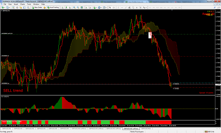The width and height of the screenshot is (221, 133).
Task: Switch to the M5 timeframe
Action: coord(153,7)
